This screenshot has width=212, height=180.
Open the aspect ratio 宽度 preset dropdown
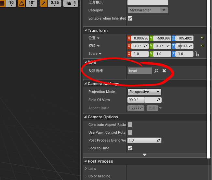click(x=154, y=108)
